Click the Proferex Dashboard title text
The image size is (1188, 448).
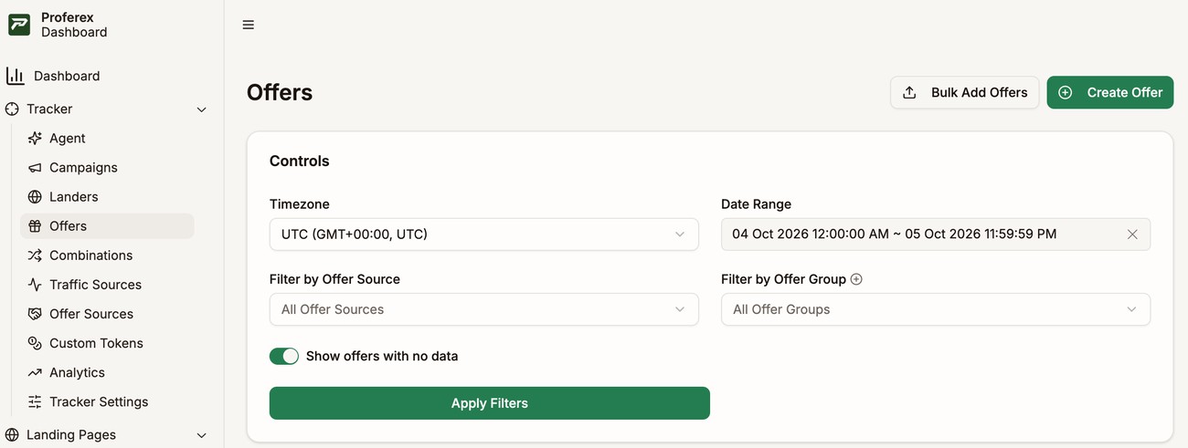pos(74,25)
